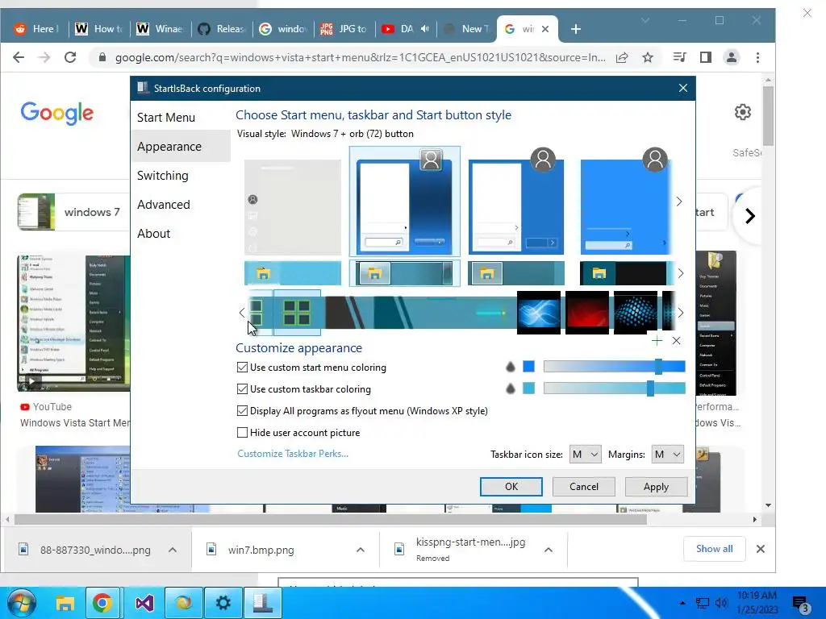Reload the Google search page
Viewport: 826px width, 619px height.
(70, 57)
